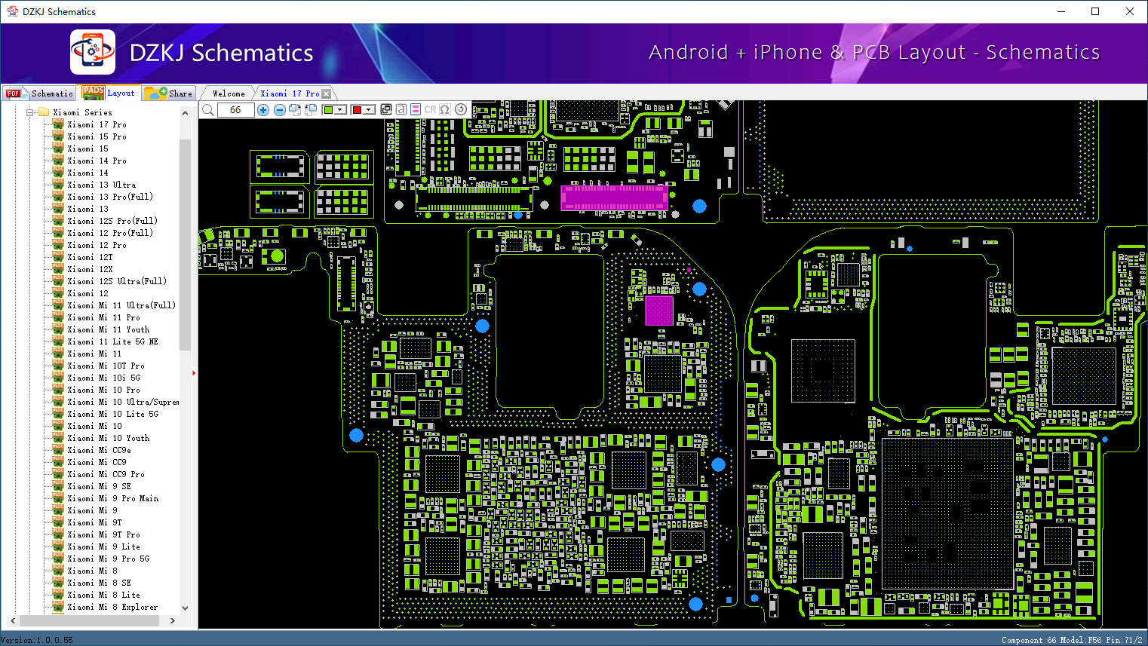Viewport: 1148px width, 646px height.
Task: Click the Version:1.0.0.55 status text
Action: tap(37, 640)
